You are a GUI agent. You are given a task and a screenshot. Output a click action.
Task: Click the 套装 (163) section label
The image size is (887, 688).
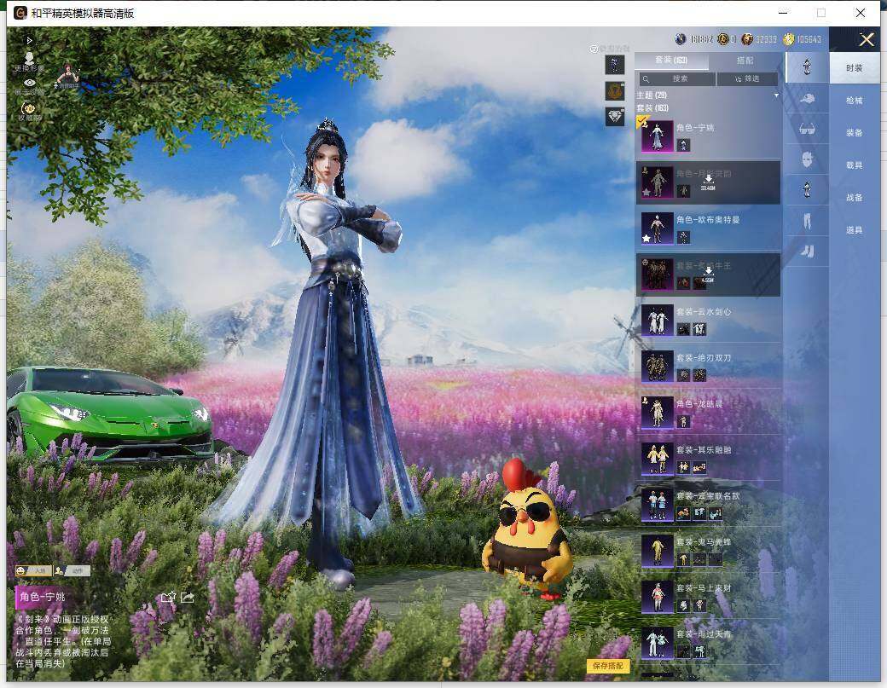(x=652, y=107)
